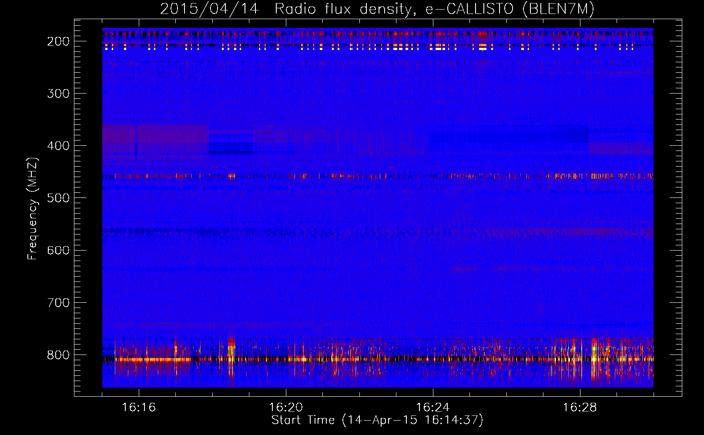
Task: Click the "500" frequency tick label
Action: click(58, 198)
